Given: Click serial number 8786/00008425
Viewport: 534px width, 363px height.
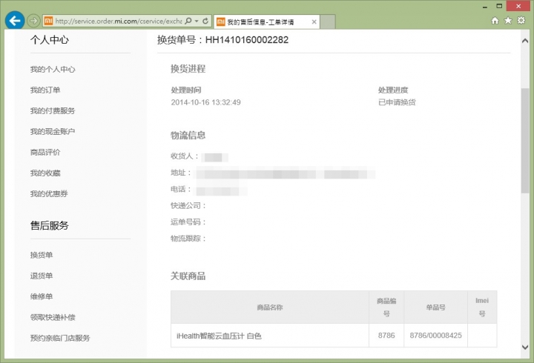Looking at the screenshot, I should coord(435,336).
